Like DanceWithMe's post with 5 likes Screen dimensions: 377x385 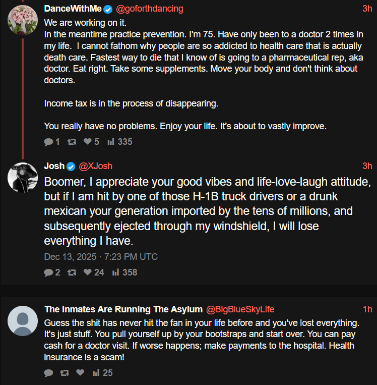pos(87,142)
